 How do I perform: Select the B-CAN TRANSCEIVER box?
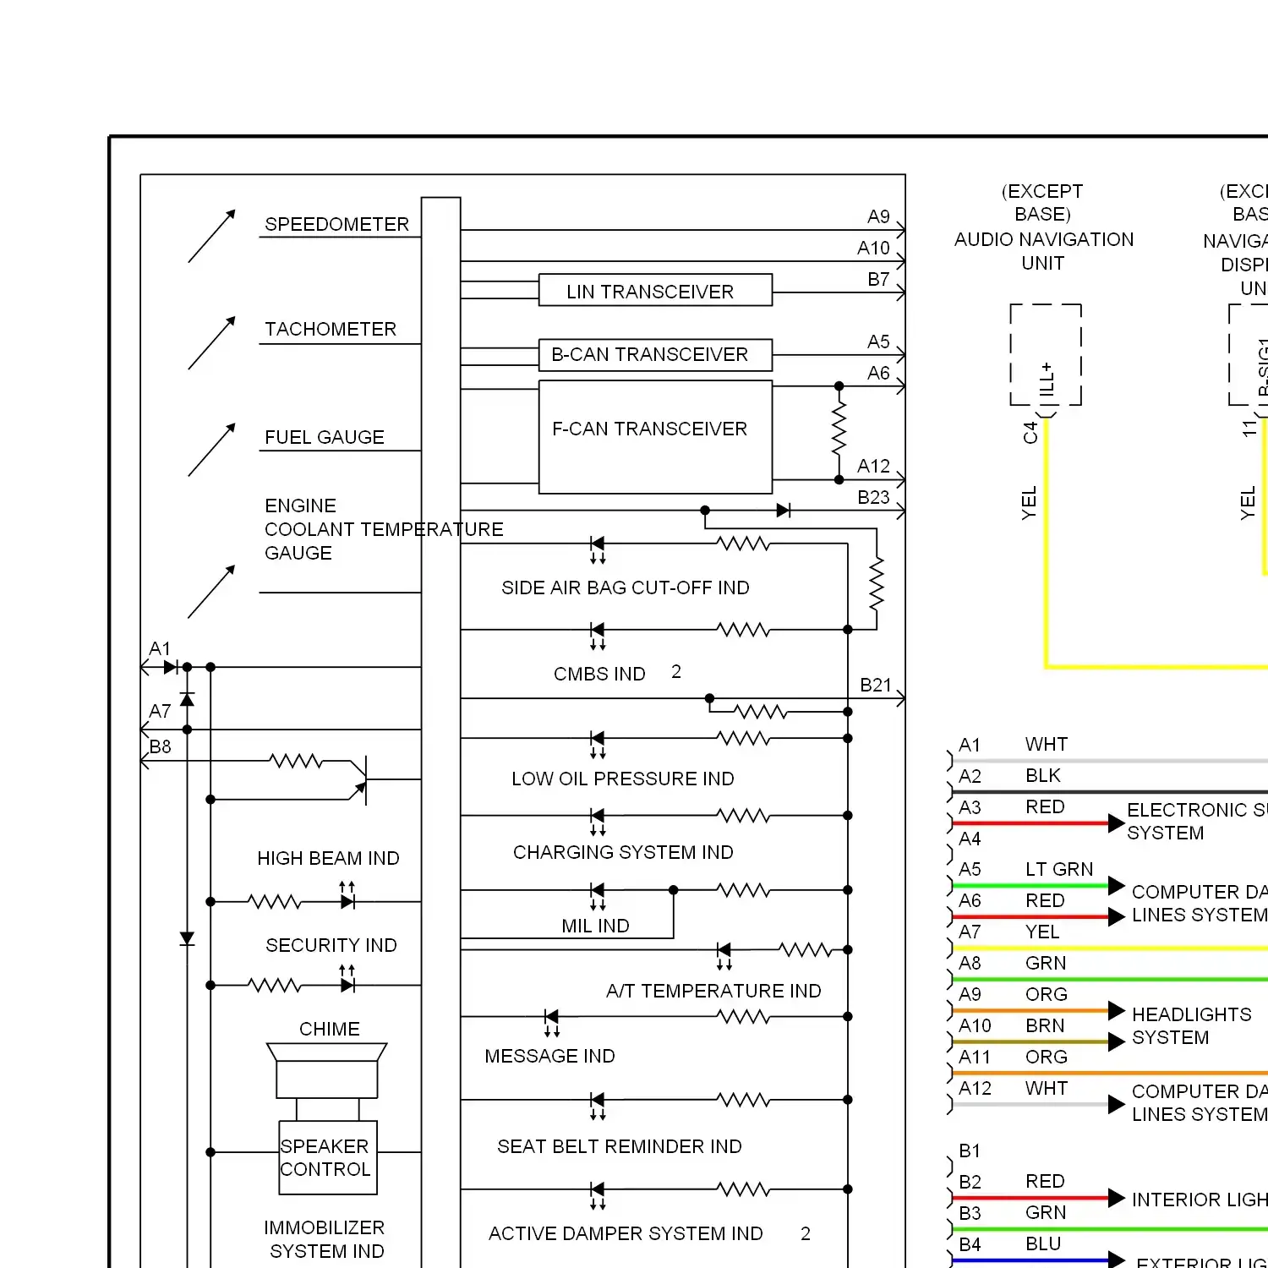[655, 355]
